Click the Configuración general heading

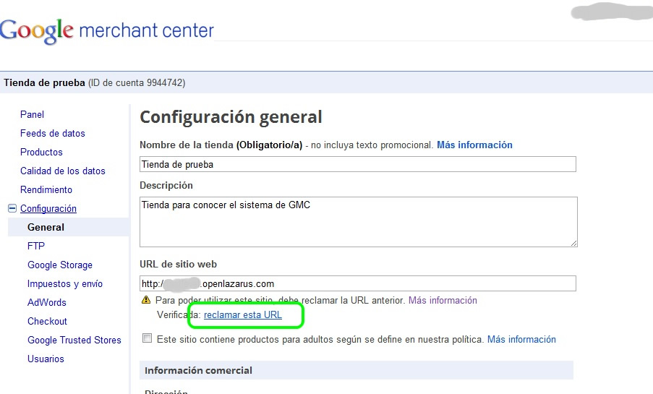231,117
